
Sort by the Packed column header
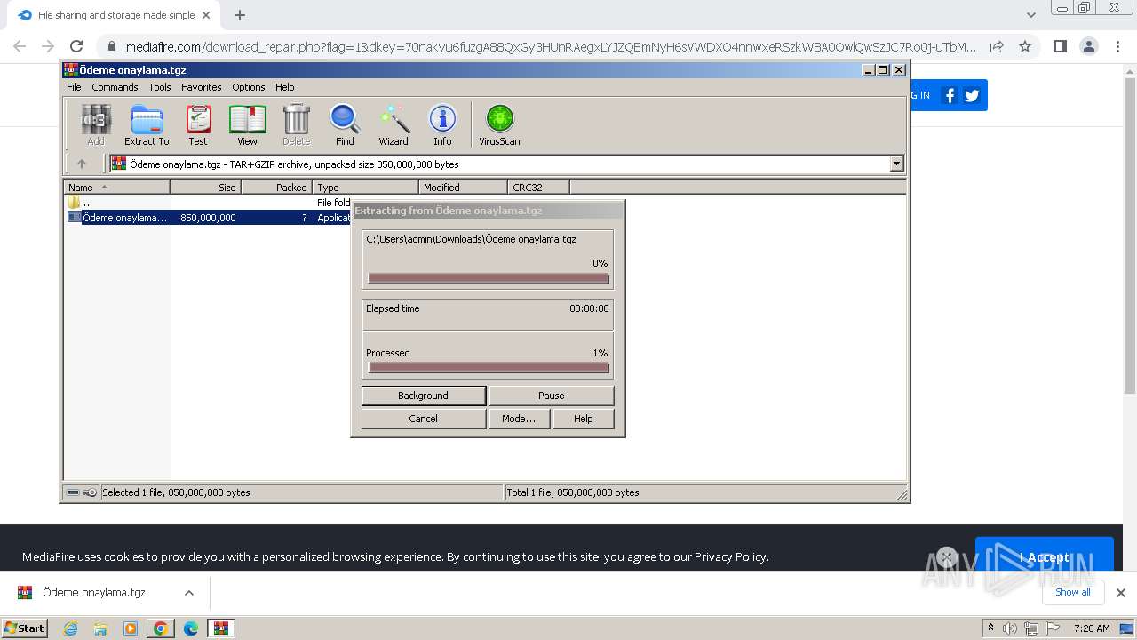click(x=277, y=187)
